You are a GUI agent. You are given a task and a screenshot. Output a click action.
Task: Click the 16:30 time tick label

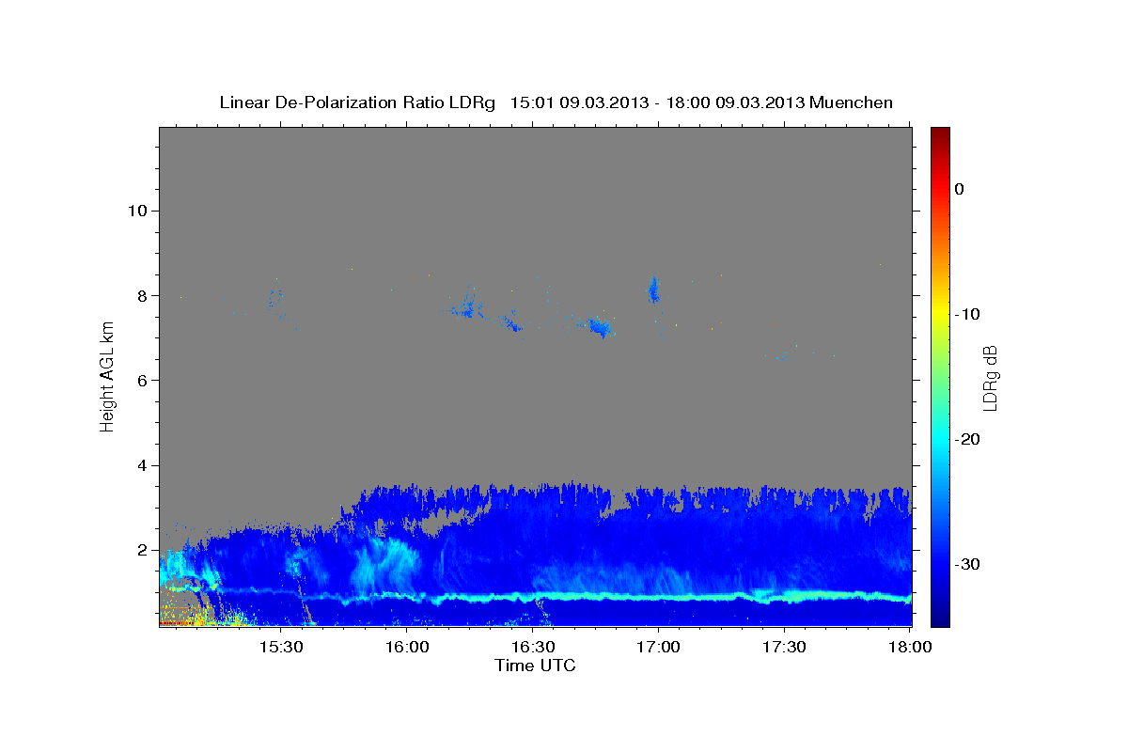coord(532,647)
